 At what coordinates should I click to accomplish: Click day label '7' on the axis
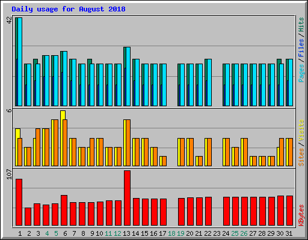click(x=74, y=233)
